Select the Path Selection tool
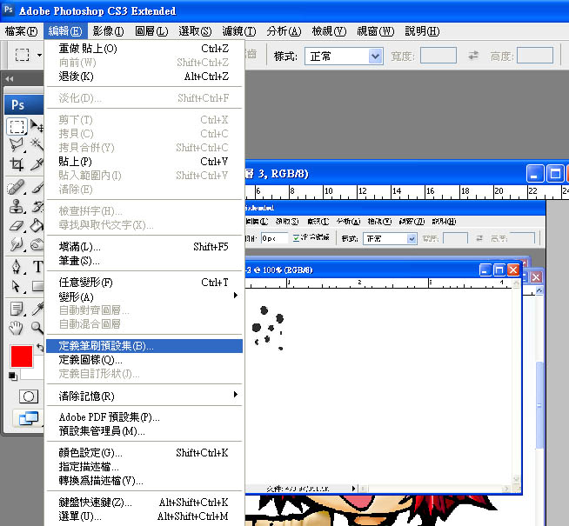This screenshot has width=569, height=526. [x=17, y=286]
